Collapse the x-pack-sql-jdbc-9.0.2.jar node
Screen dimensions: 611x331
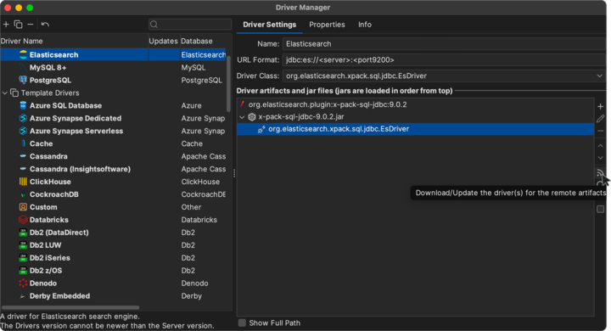click(242, 116)
